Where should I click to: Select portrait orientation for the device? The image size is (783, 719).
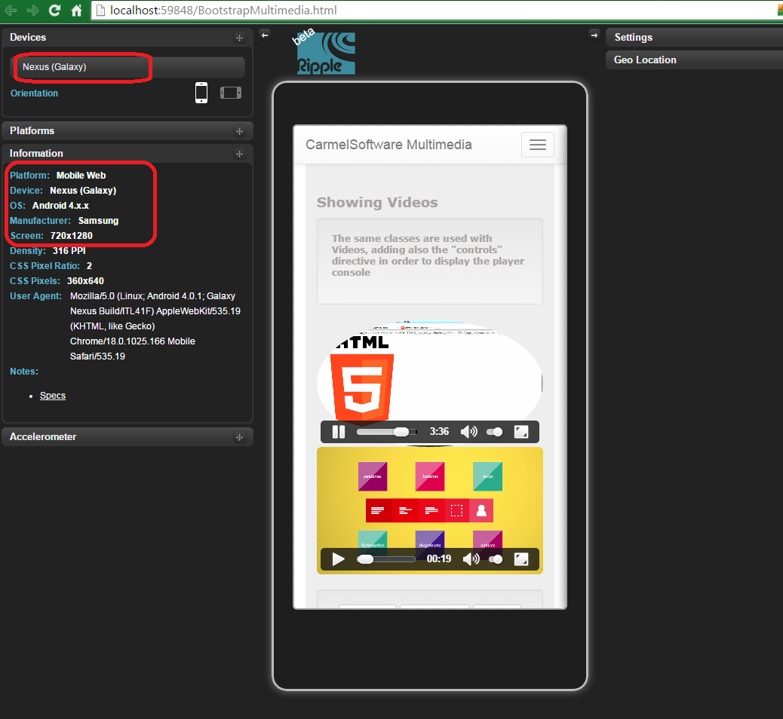point(201,92)
